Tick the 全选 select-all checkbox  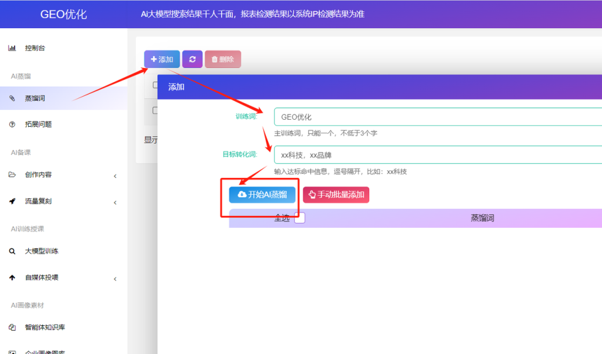(299, 218)
